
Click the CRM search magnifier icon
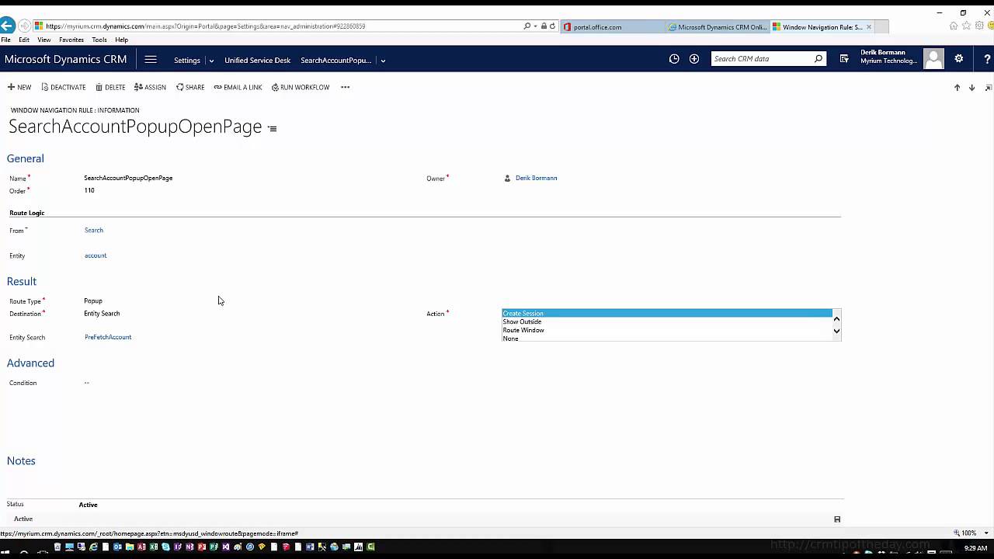click(818, 59)
